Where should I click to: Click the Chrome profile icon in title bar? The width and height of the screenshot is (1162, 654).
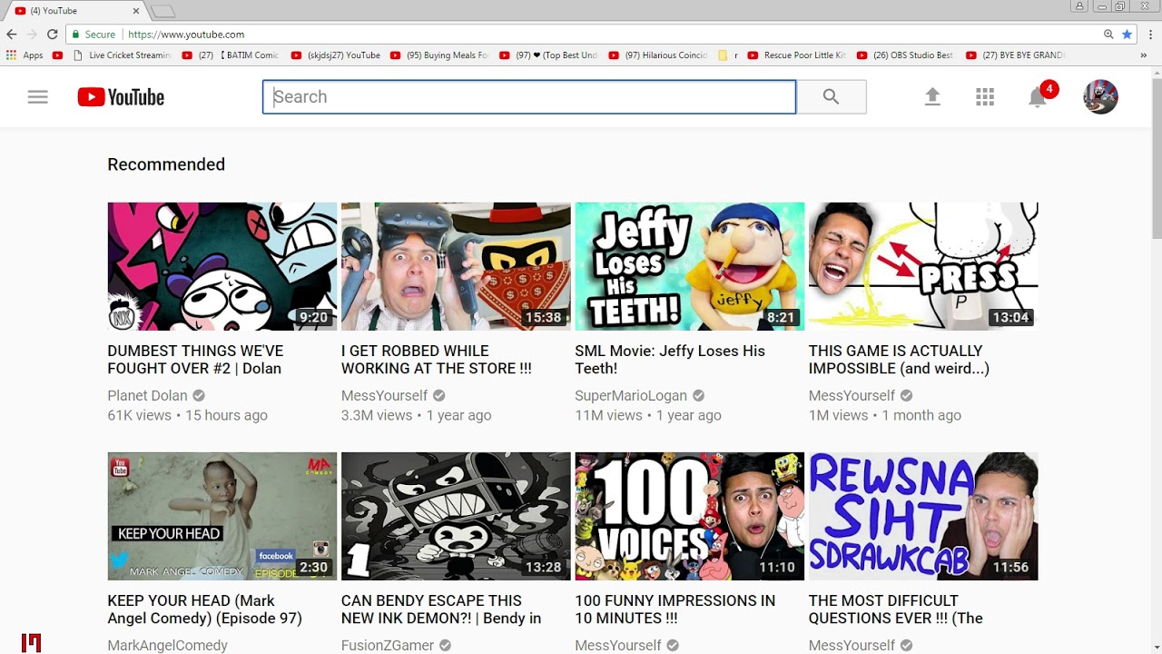1079,6
